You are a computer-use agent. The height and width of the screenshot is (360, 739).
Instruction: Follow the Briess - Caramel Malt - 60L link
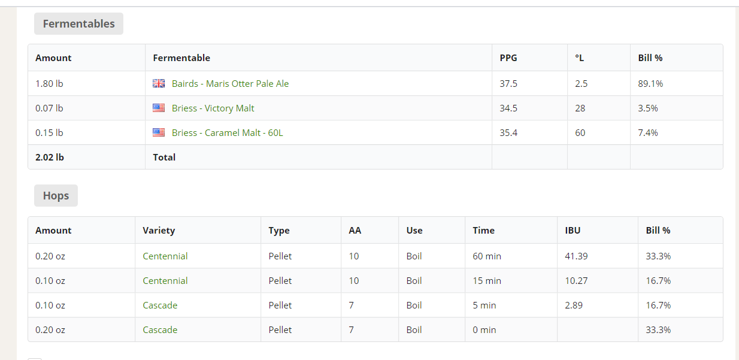227,132
